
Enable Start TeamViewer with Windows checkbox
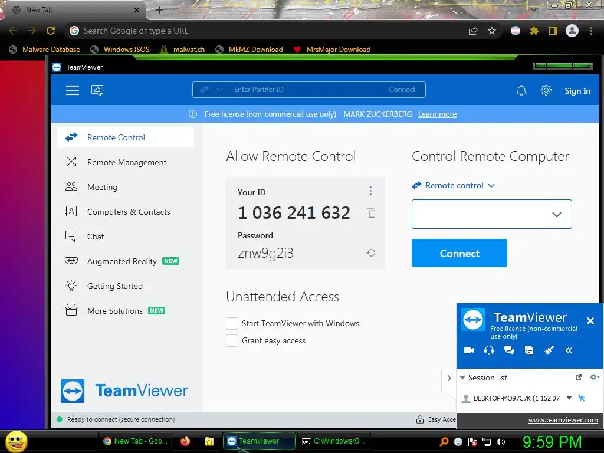coord(232,323)
